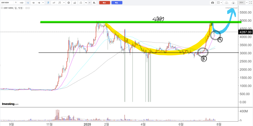Expand the dropdown next to 2024
Viewport: 253px width, 126px height.
click(x=247, y=3)
